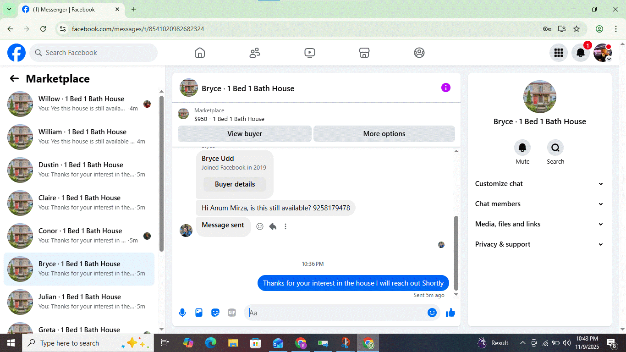Open the Dustin conversation
This screenshot has width=626, height=352.
79,170
